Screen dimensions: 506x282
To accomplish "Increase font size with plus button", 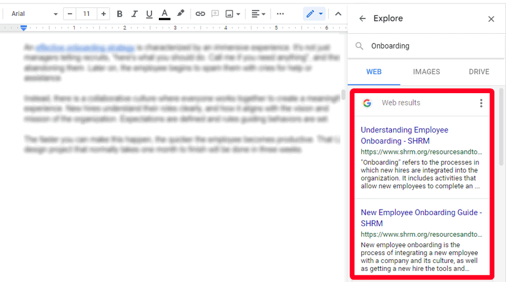I will coord(103,14).
